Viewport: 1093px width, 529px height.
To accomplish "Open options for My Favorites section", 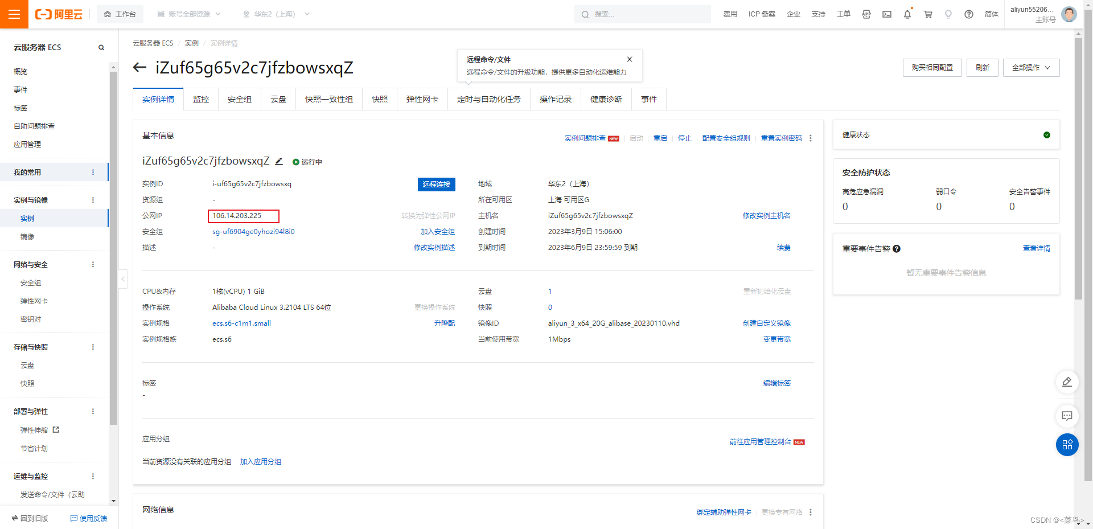I will (x=93, y=172).
